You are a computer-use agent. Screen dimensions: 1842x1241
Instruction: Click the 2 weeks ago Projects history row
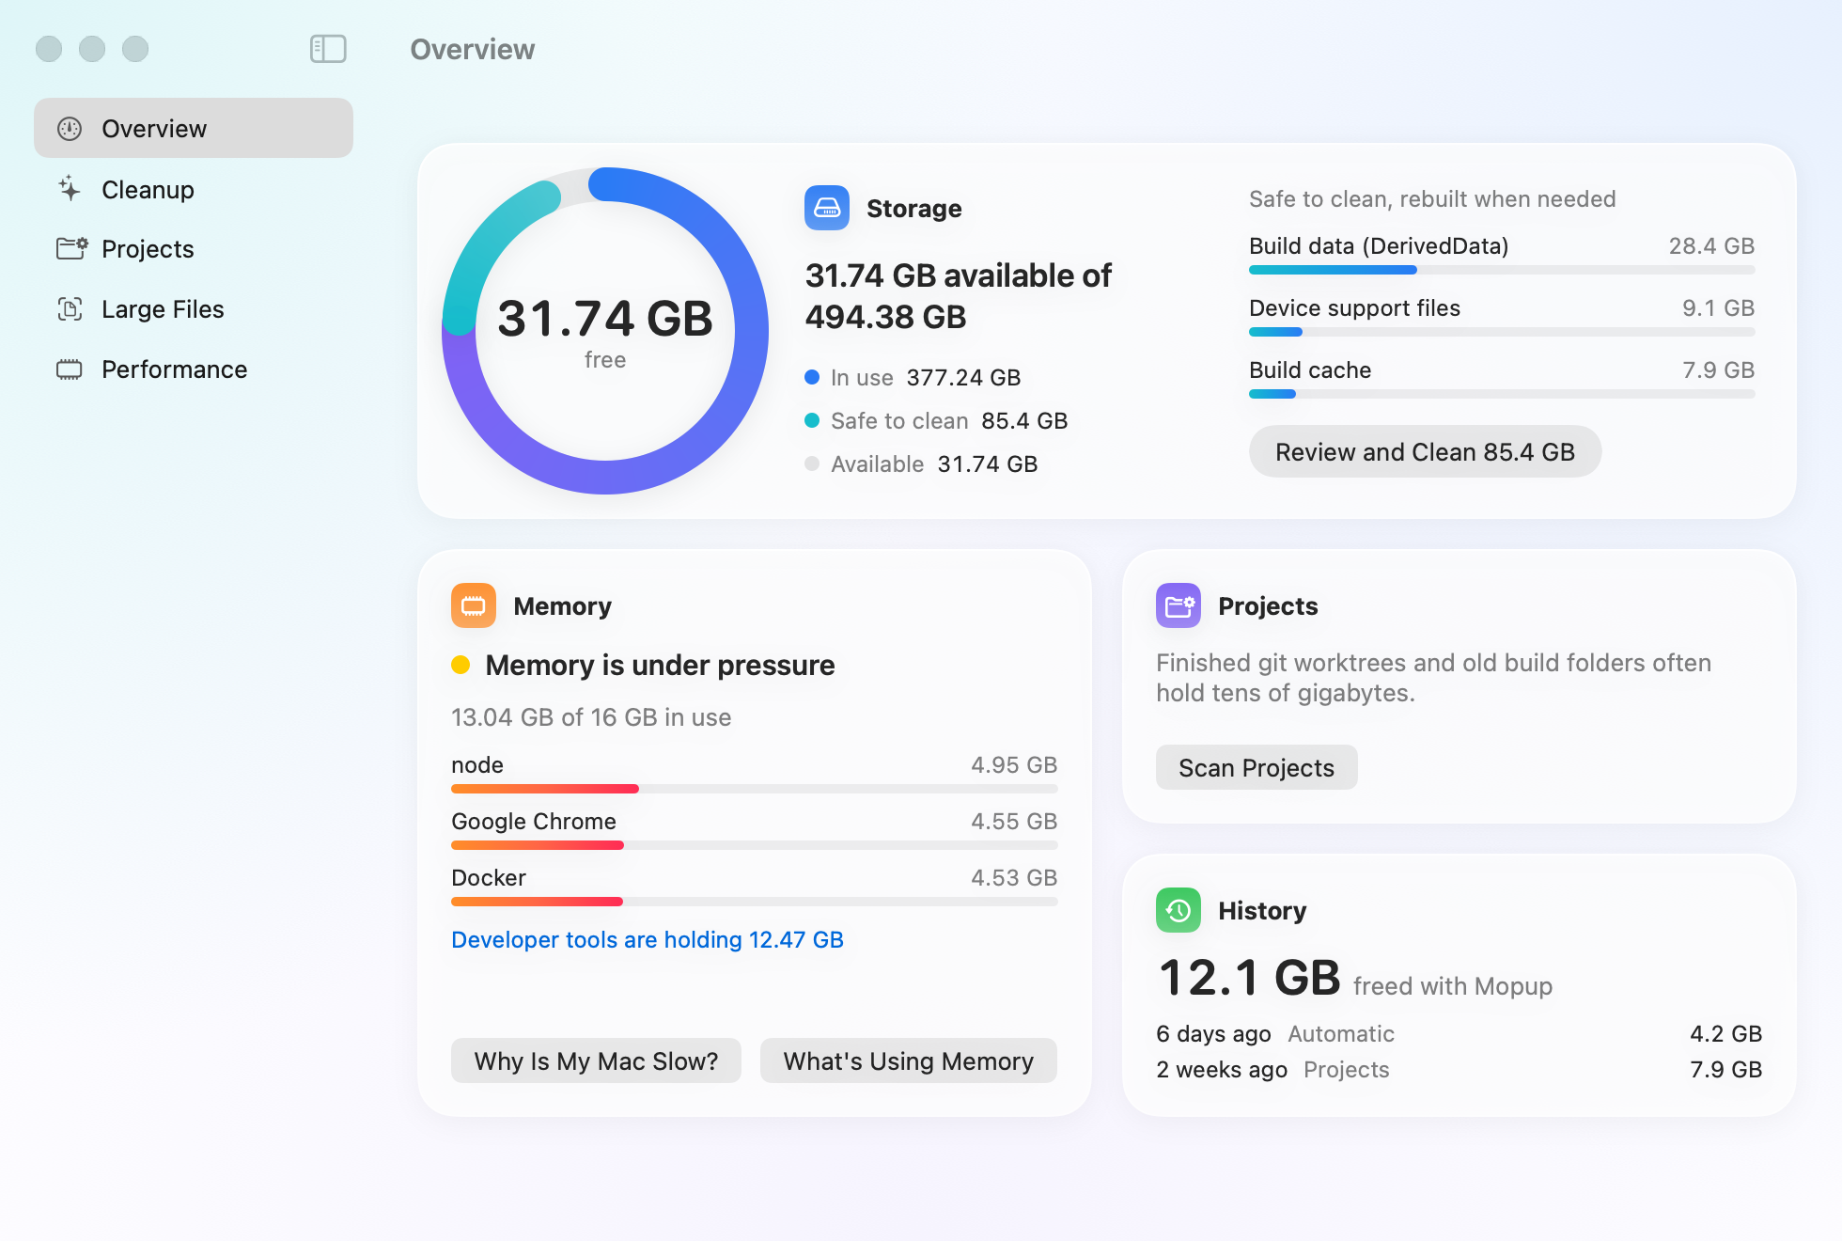[1459, 1069]
